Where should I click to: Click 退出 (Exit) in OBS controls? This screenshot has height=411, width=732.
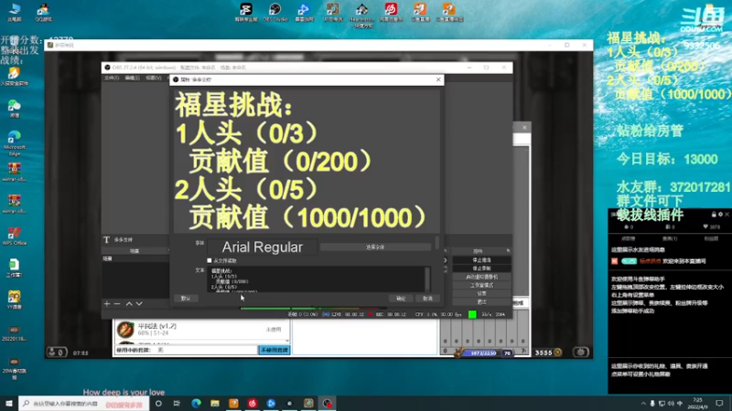tap(482, 302)
